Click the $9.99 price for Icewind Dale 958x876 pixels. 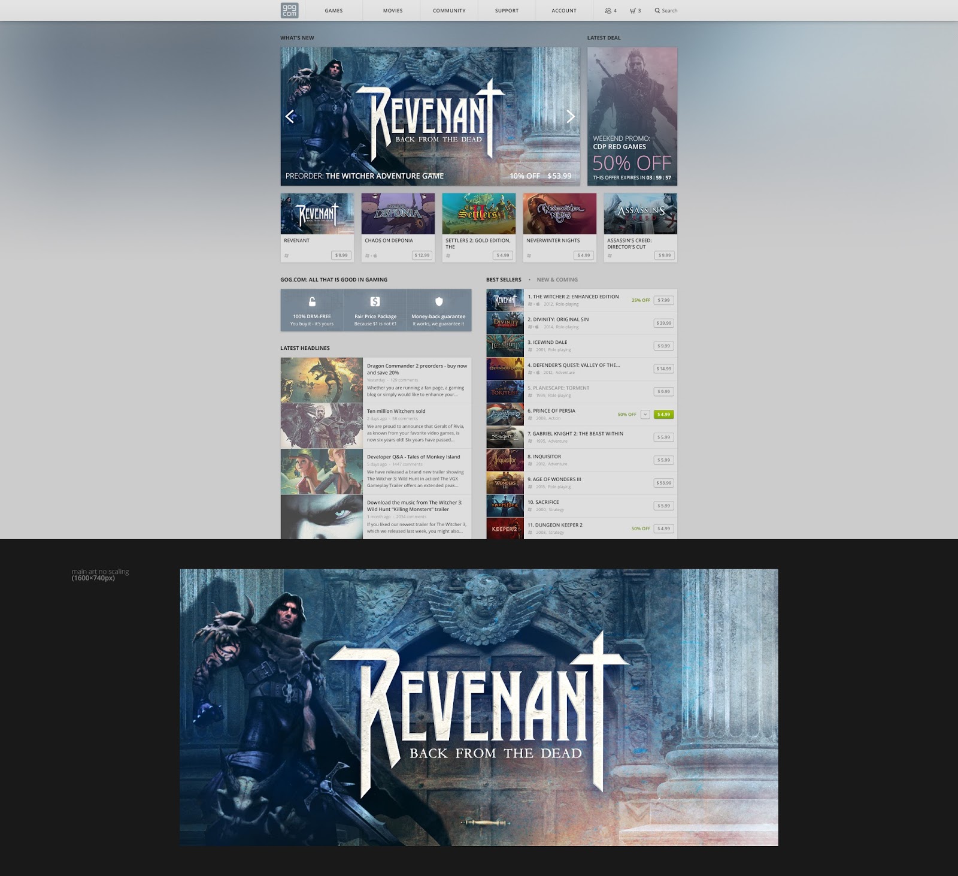coord(664,346)
